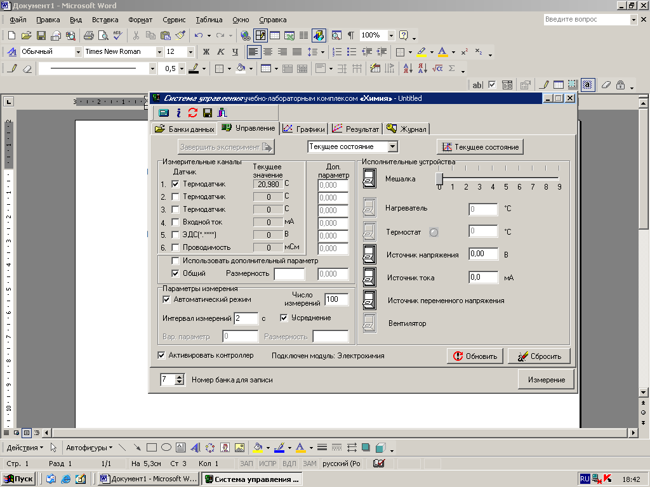Image resolution: width=650 pixels, height=487 pixels.
Task: Enable the Входной ток channel checkbox
Action: (175, 222)
